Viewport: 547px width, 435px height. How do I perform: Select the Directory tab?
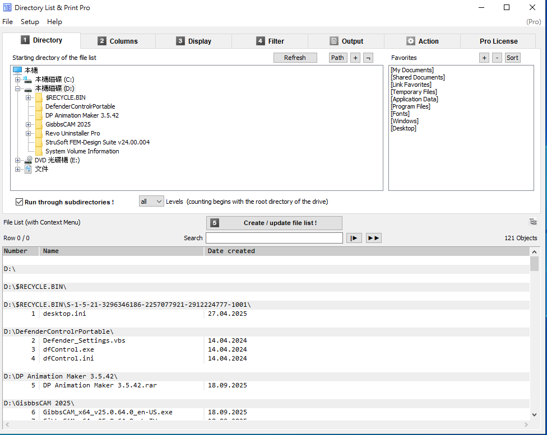pyautogui.click(x=41, y=40)
